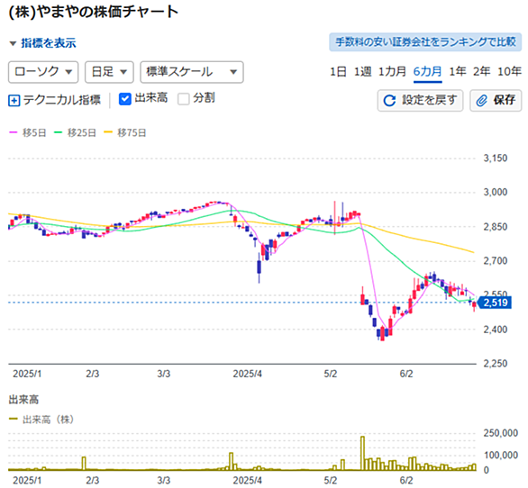Click the paperclip icon beside 保存
The height and width of the screenshot is (488, 528).
pyautogui.click(x=481, y=100)
